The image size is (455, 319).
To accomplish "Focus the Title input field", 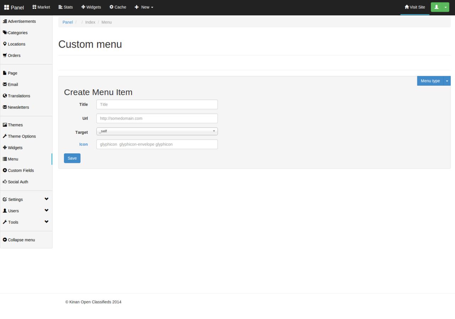I will 157,105.
